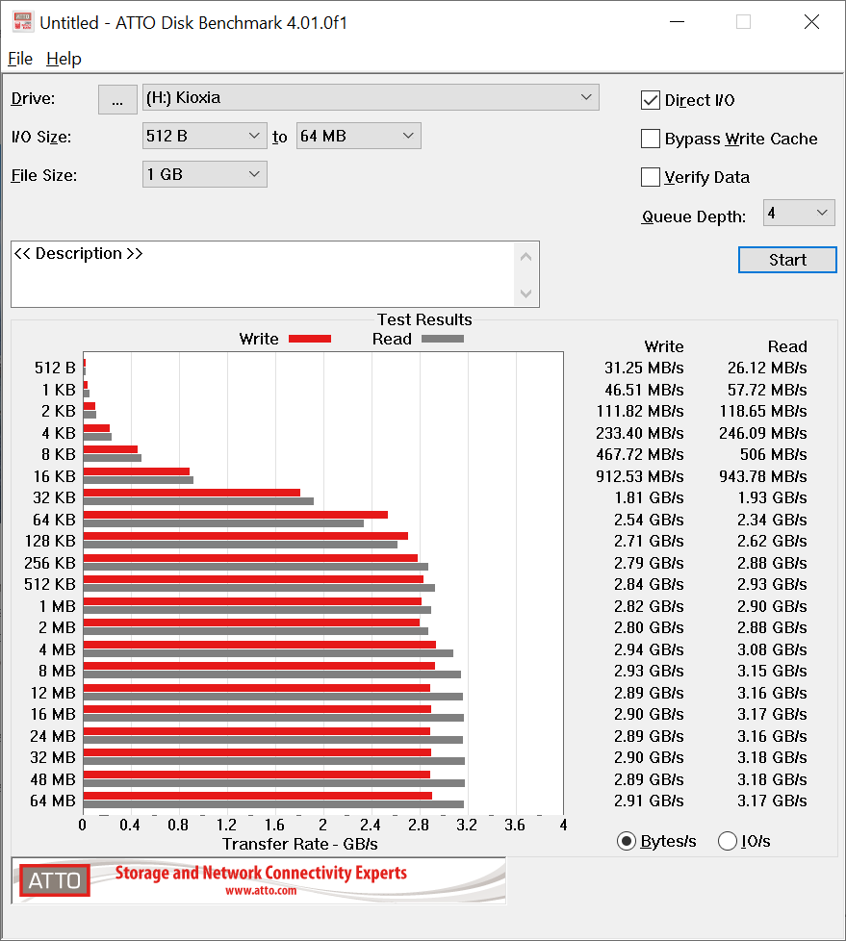Uncheck the Direct I/O checkbox
This screenshot has width=846, height=941.
click(651, 100)
